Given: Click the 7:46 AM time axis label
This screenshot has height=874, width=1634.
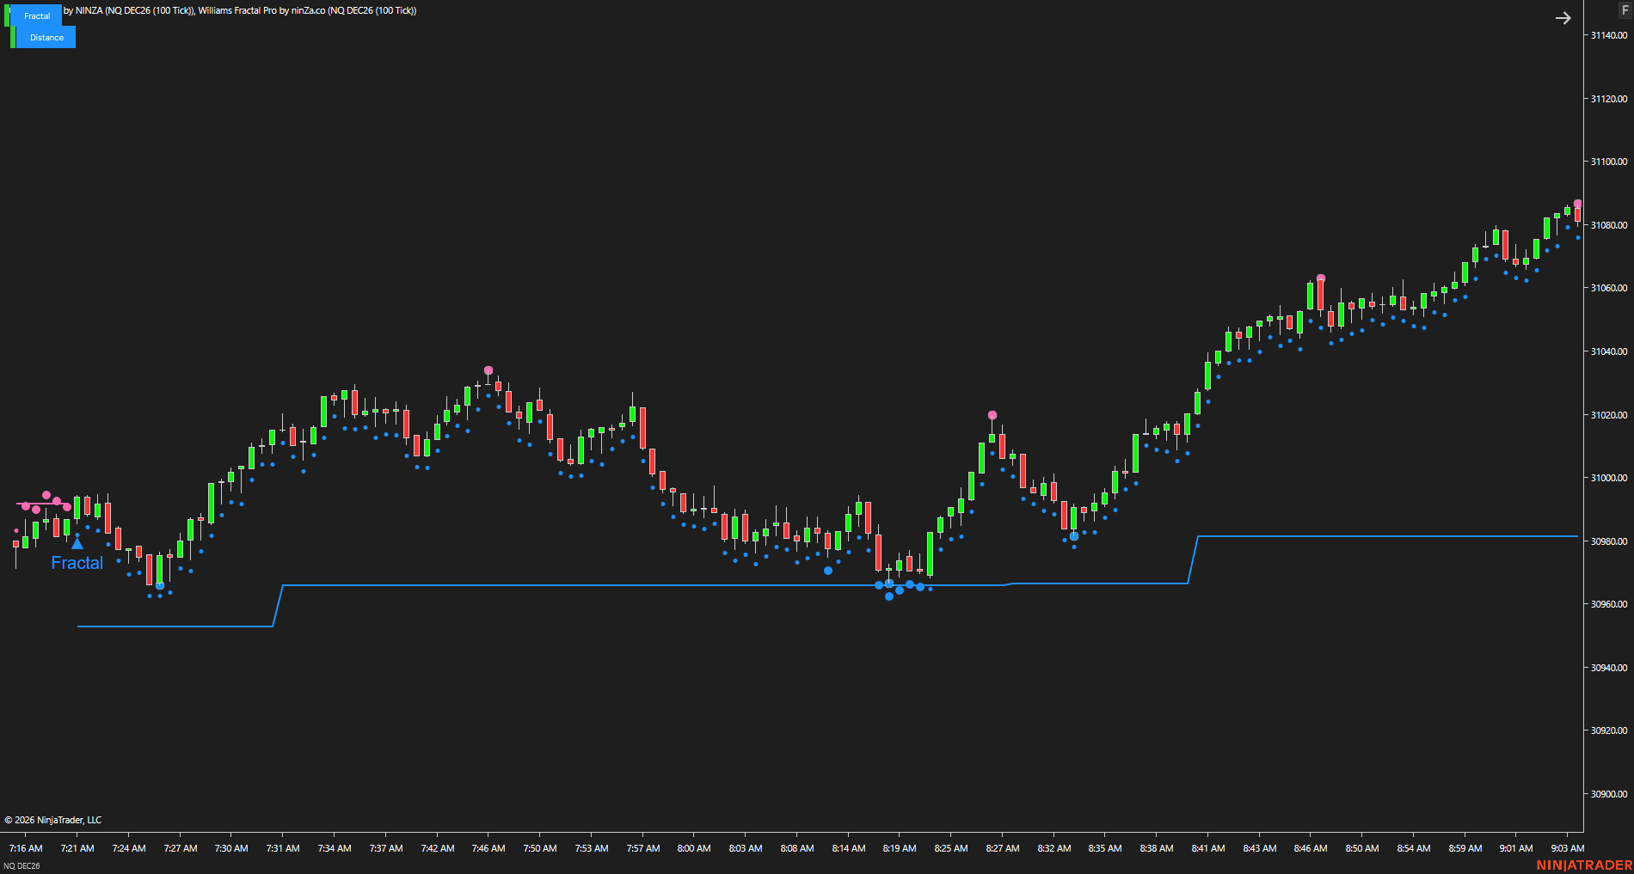Looking at the screenshot, I should (x=488, y=848).
